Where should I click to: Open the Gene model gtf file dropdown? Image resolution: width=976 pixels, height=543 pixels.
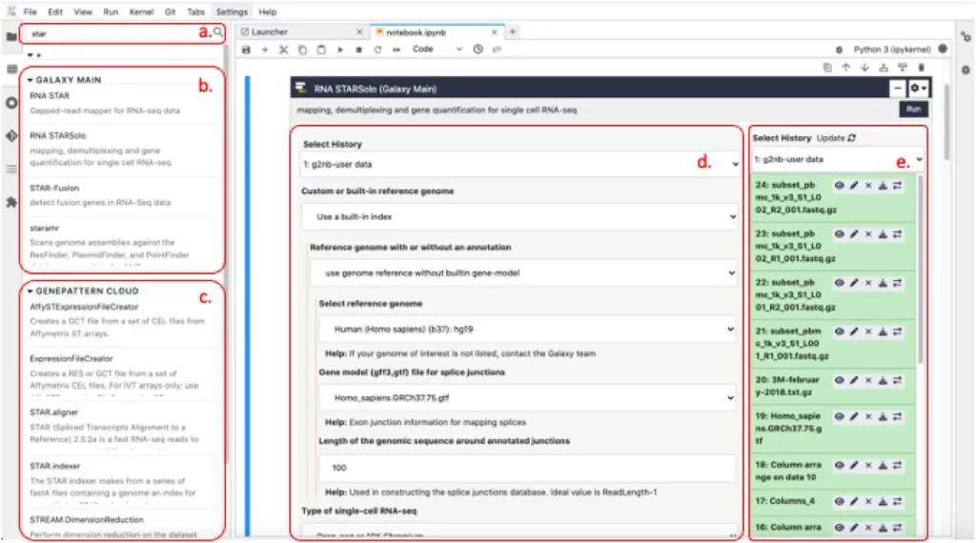pyautogui.click(x=528, y=397)
